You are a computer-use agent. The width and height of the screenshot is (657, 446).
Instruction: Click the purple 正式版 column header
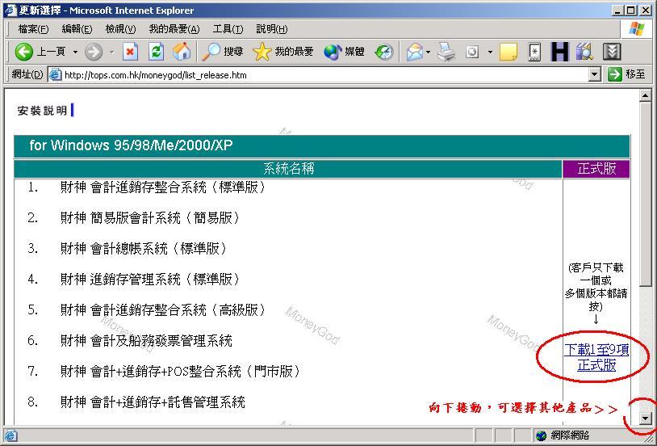(x=596, y=169)
